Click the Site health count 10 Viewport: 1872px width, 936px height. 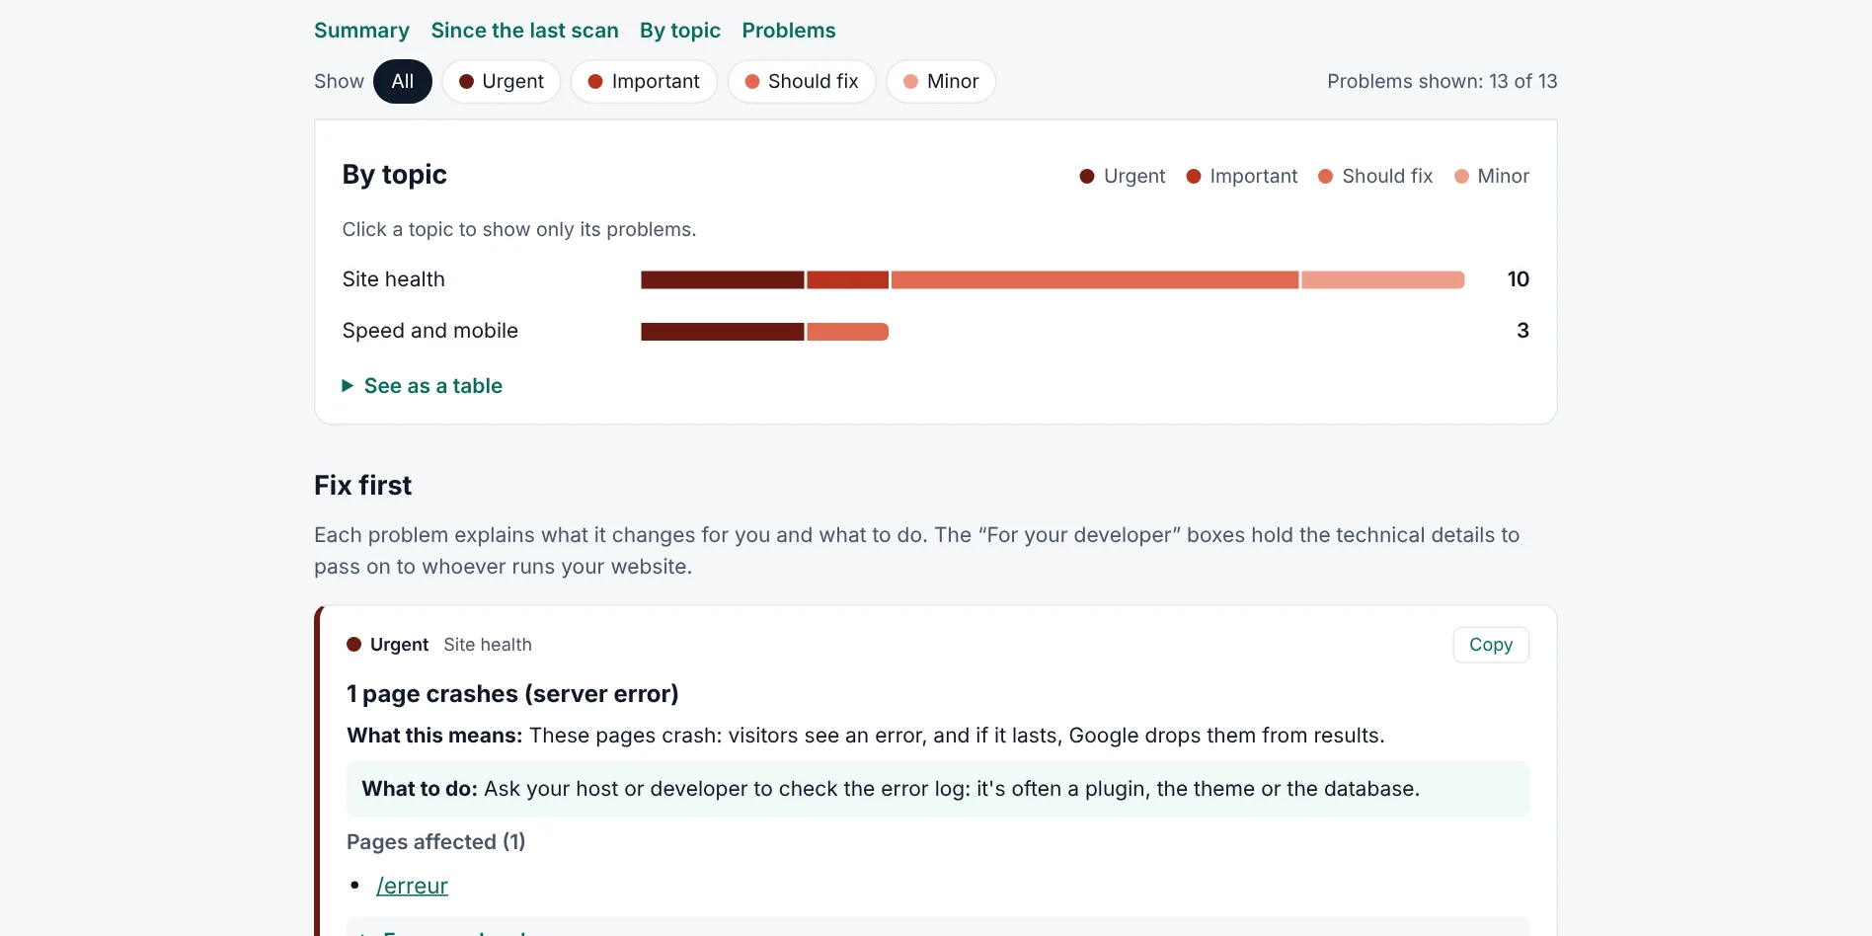point(1519,279)
